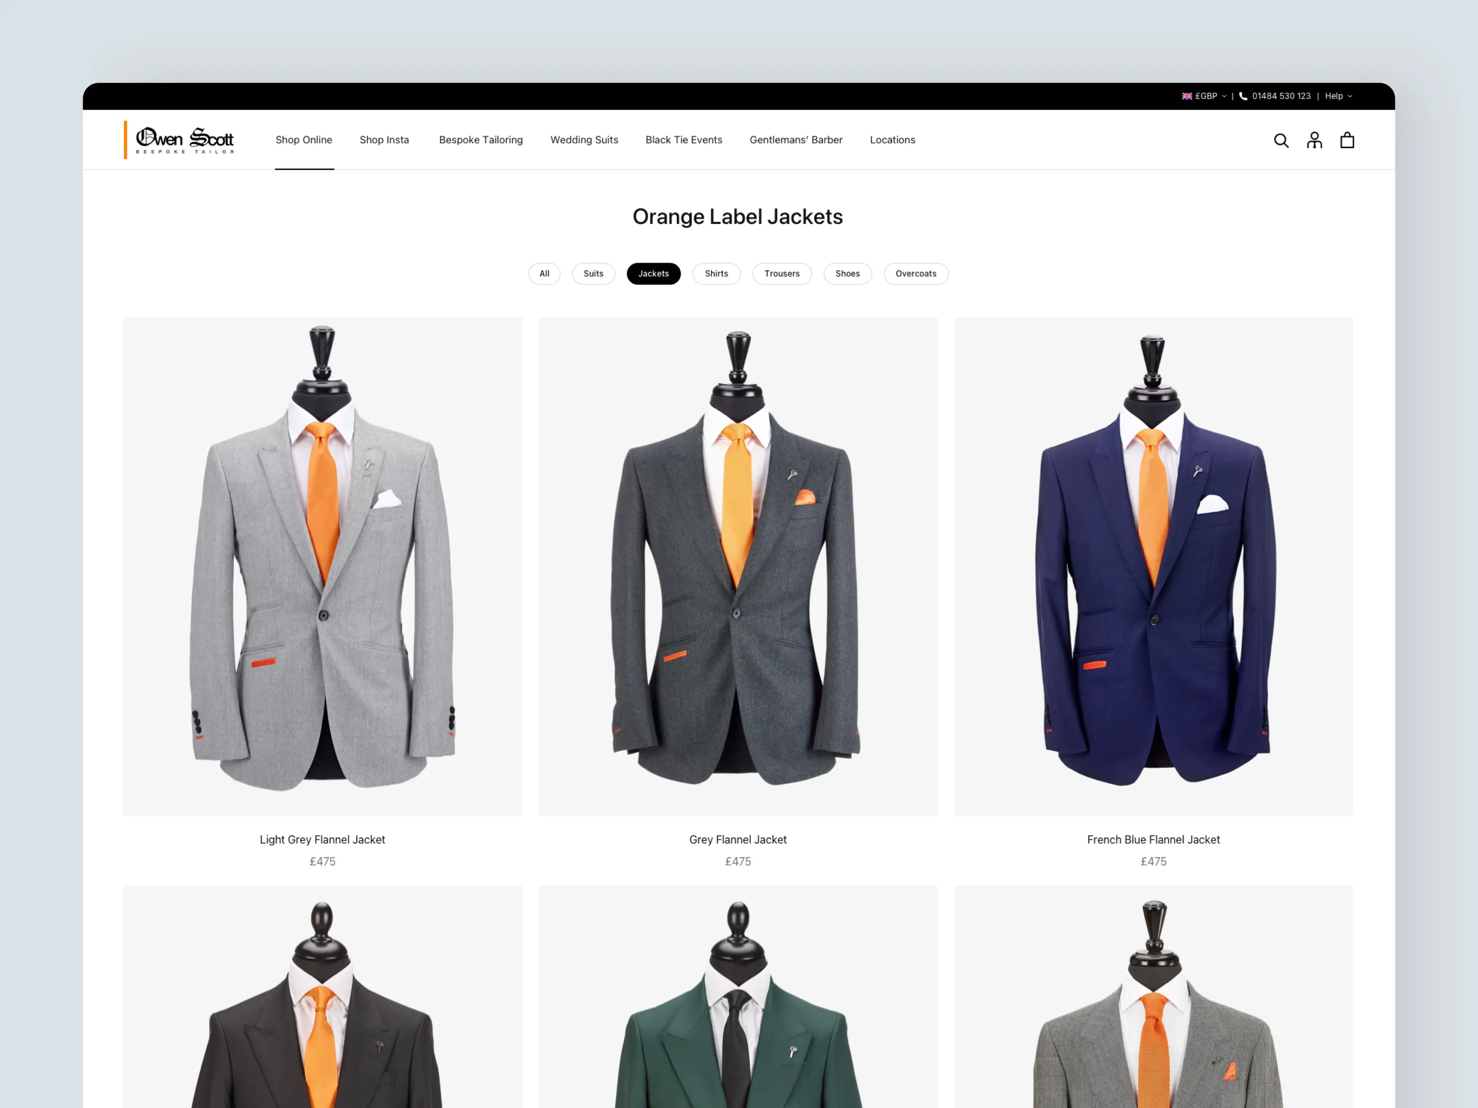The width and height of the screenshot is (1478, 1108).
Task: Open the Shop Insta menu item
Action: 384,140
